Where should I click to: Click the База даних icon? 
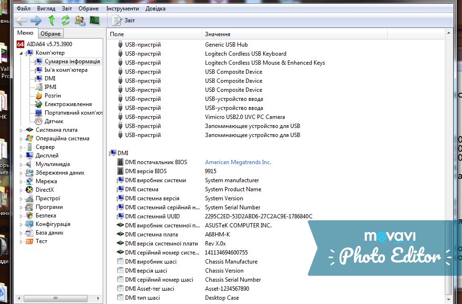click(x=29, y=233)
